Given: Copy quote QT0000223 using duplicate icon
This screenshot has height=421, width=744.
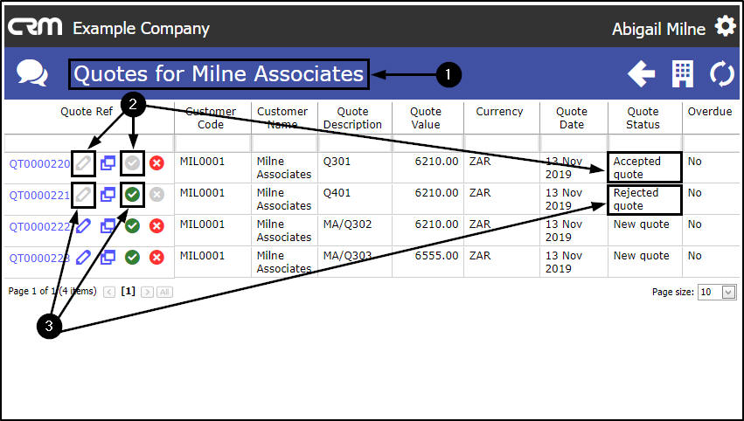Looking at the screenshot, I should [108, 257].
